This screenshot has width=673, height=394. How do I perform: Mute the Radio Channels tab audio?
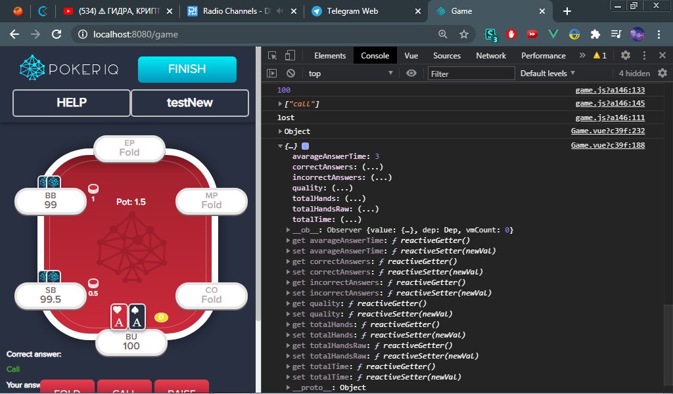tap(280, 11)
